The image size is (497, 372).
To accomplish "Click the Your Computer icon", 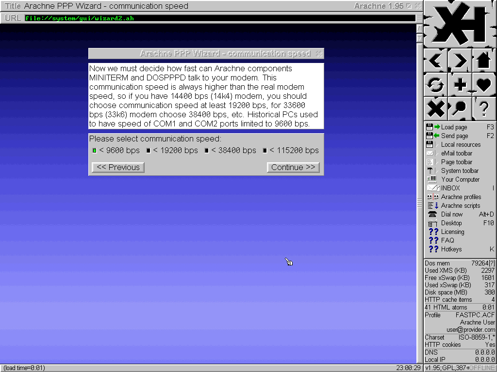I will coord(431,179).
